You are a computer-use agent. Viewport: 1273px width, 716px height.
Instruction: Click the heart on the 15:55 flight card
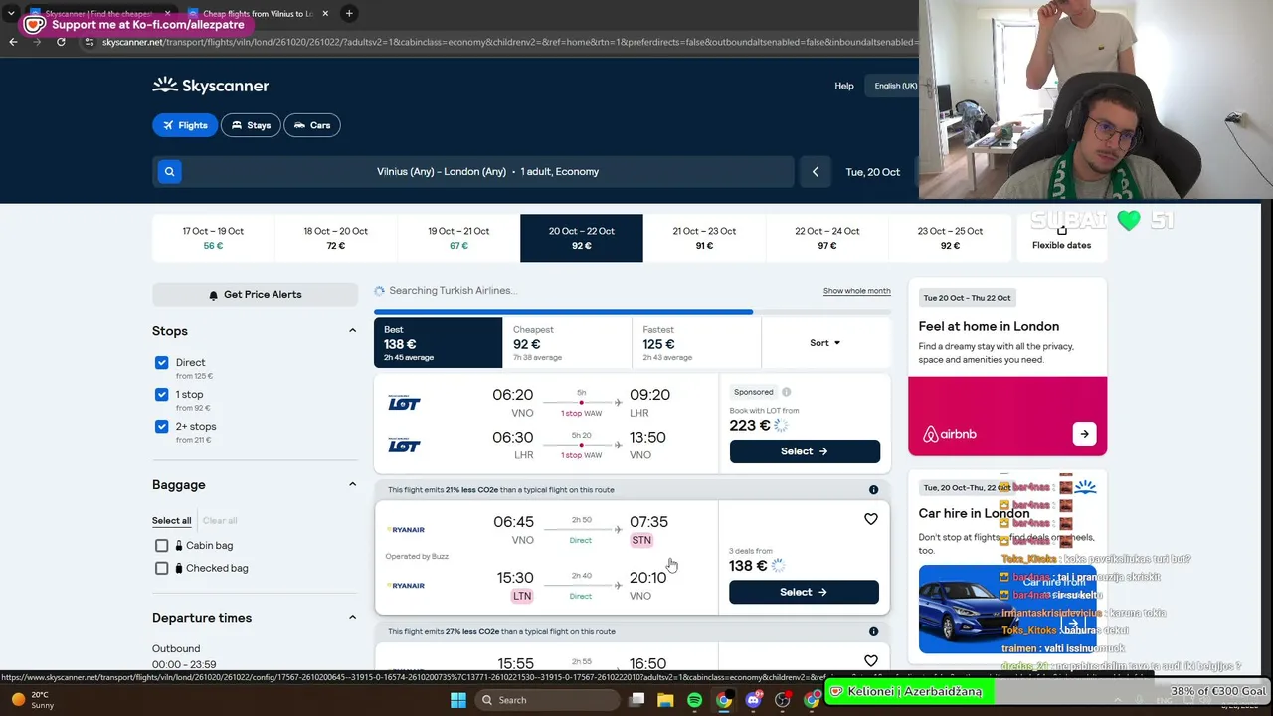pyautogui.click(x=871, y=661)
